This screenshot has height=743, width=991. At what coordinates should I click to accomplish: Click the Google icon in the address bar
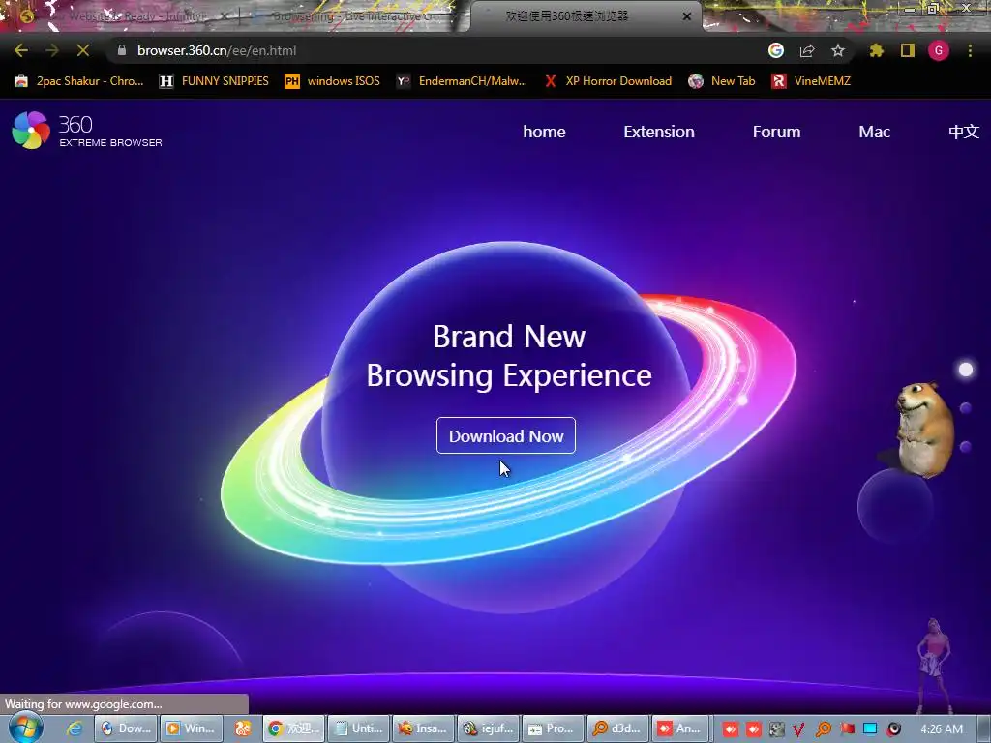click(776, 50)
